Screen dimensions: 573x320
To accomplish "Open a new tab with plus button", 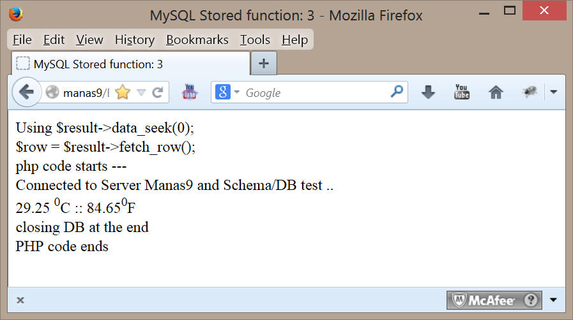I will 263,63.
